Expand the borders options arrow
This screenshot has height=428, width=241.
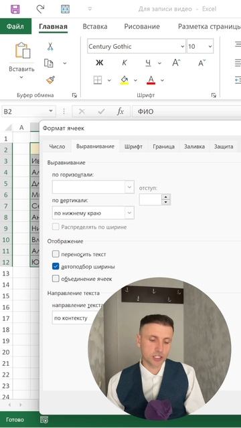(109, 80)
